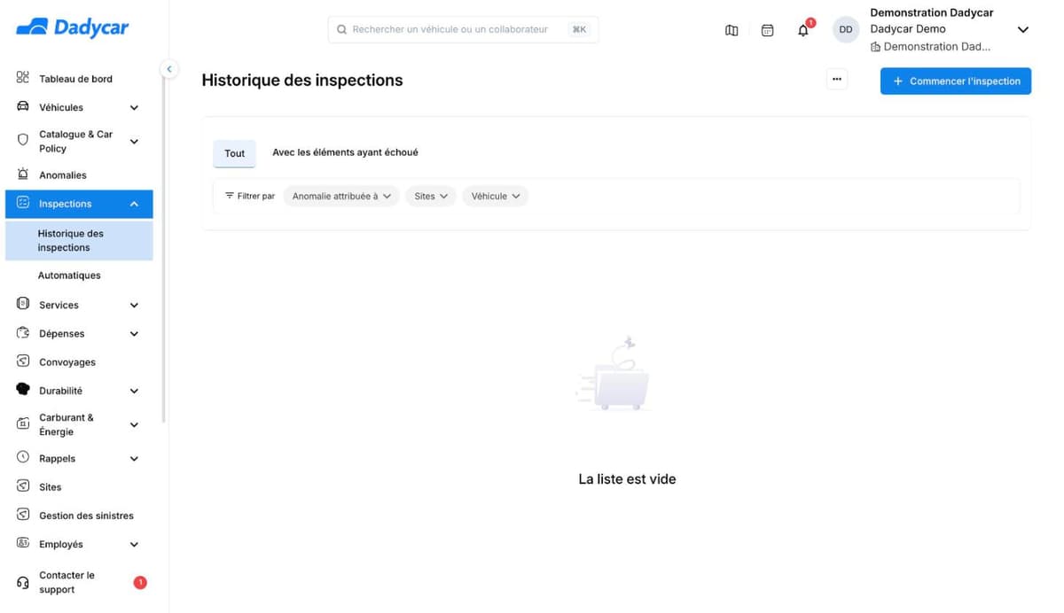Viewport: 1064px width, 613px height.
Task: Collapse the Inspections menu chevron
Action: (x=134, y=204)
